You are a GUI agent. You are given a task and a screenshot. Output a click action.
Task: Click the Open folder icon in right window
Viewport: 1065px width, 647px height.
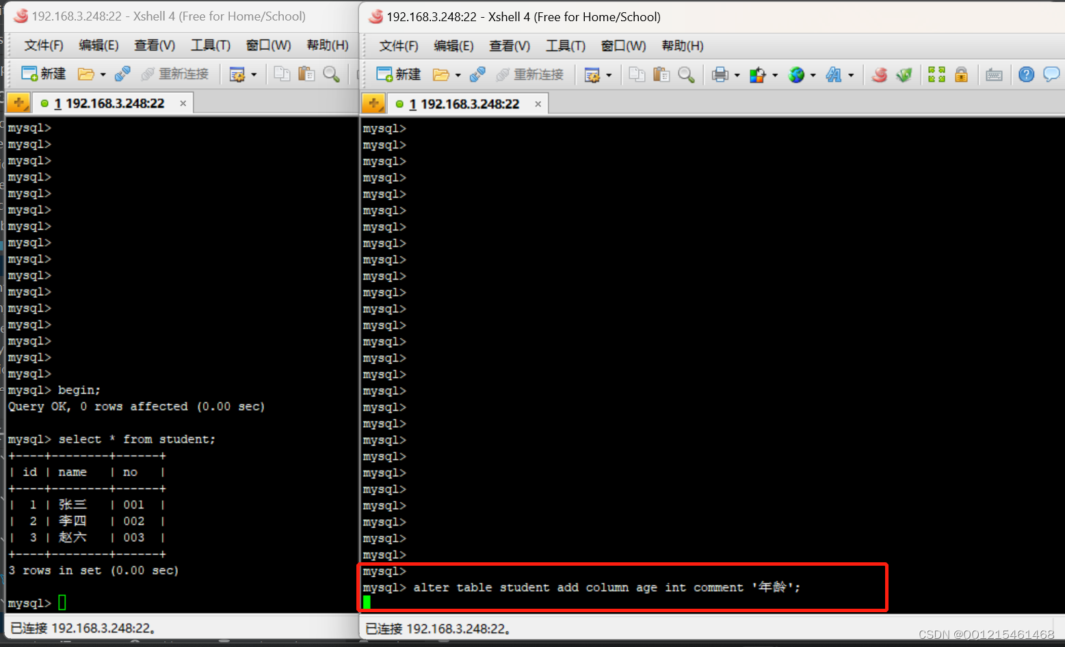point(441,74)
